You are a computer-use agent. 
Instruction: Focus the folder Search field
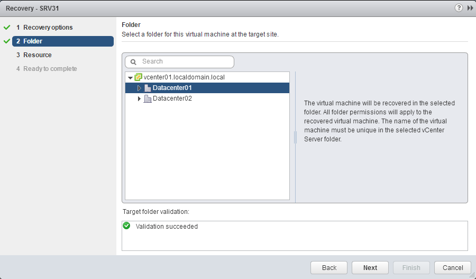185,62
